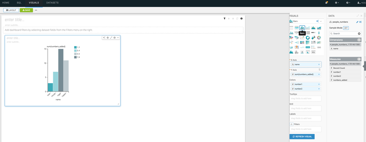Click the dashboard filter funnel icon
Viewport: 366px width, 142px height.
(x=225, y=18)
